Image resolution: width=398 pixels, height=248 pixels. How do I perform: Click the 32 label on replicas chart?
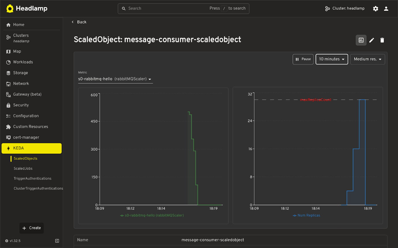[250, 94]
